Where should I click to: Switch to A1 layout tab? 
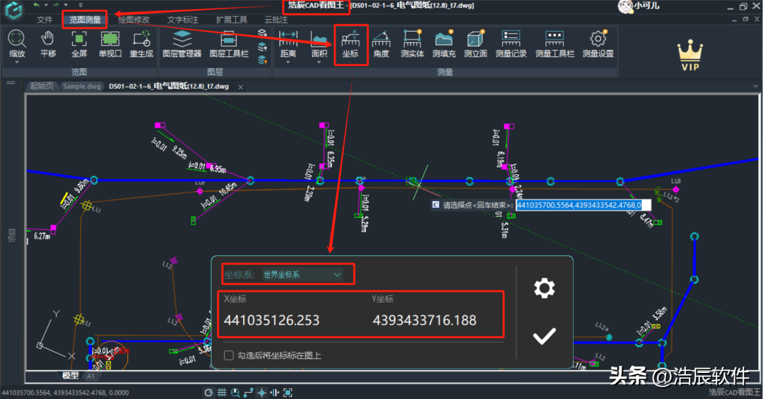coord(91,376)
